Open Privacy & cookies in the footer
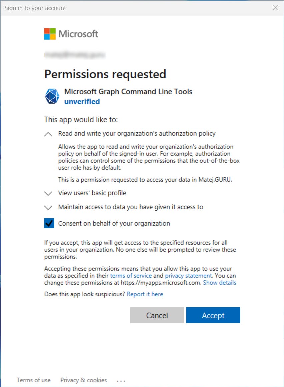Viewport: 284px width, 387px height. click(83, 380)
